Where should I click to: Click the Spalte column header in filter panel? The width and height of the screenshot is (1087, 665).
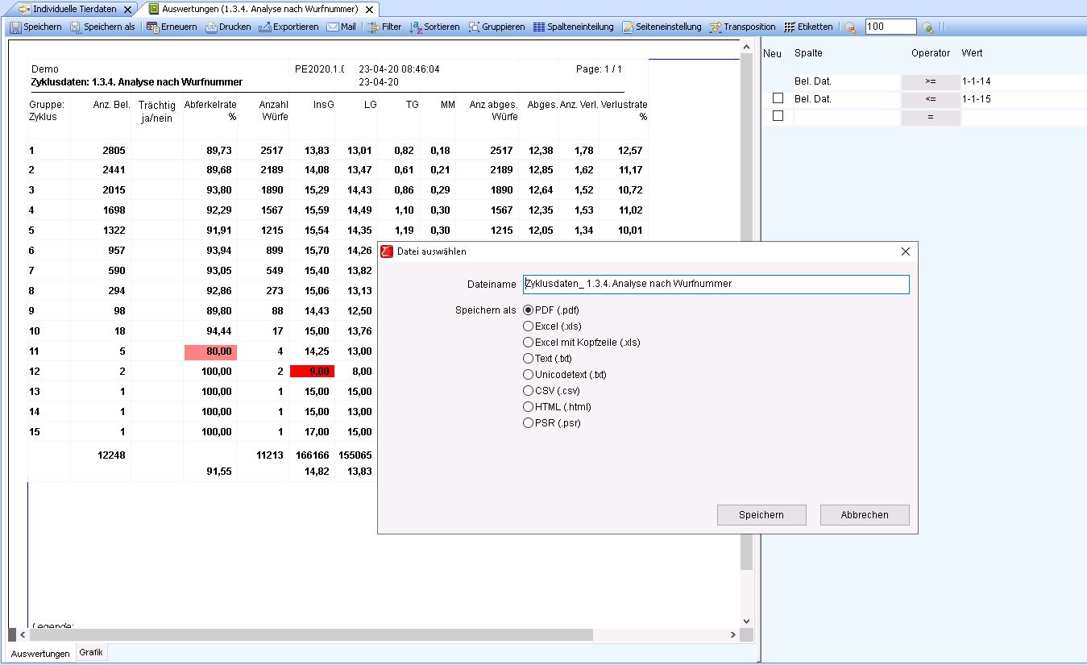point(808,53)
